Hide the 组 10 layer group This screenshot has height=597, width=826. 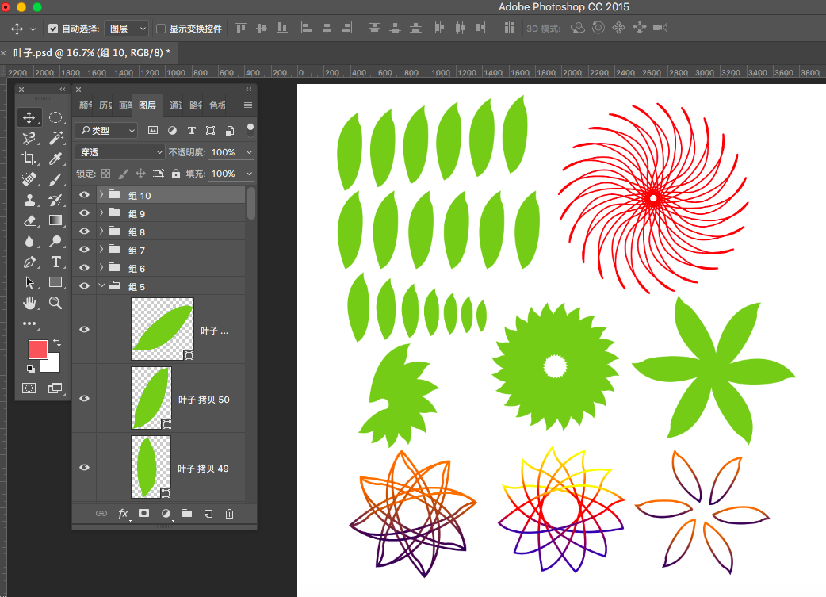(84, 195)
